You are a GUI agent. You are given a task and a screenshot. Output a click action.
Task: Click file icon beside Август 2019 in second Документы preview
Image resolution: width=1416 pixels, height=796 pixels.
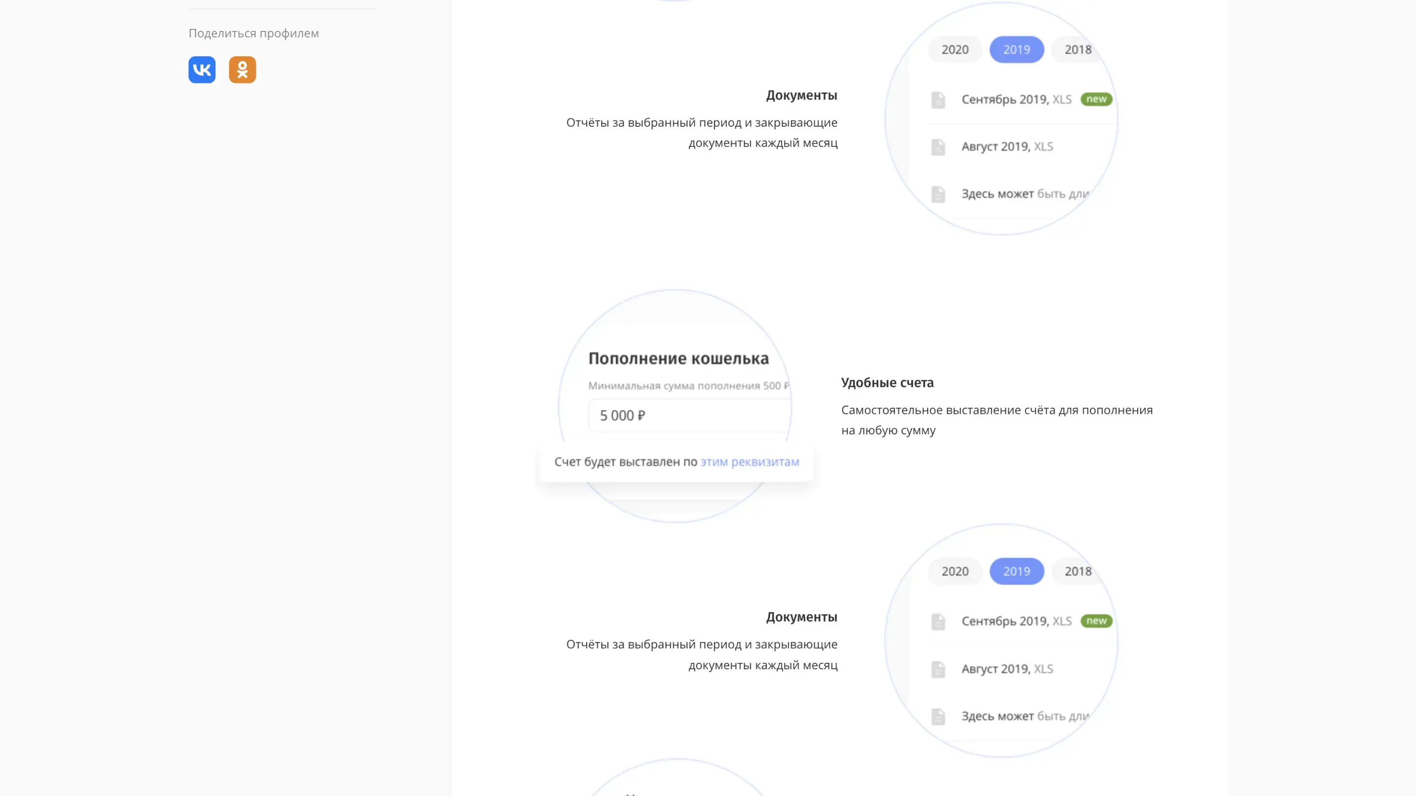click(x=938, y=669)
